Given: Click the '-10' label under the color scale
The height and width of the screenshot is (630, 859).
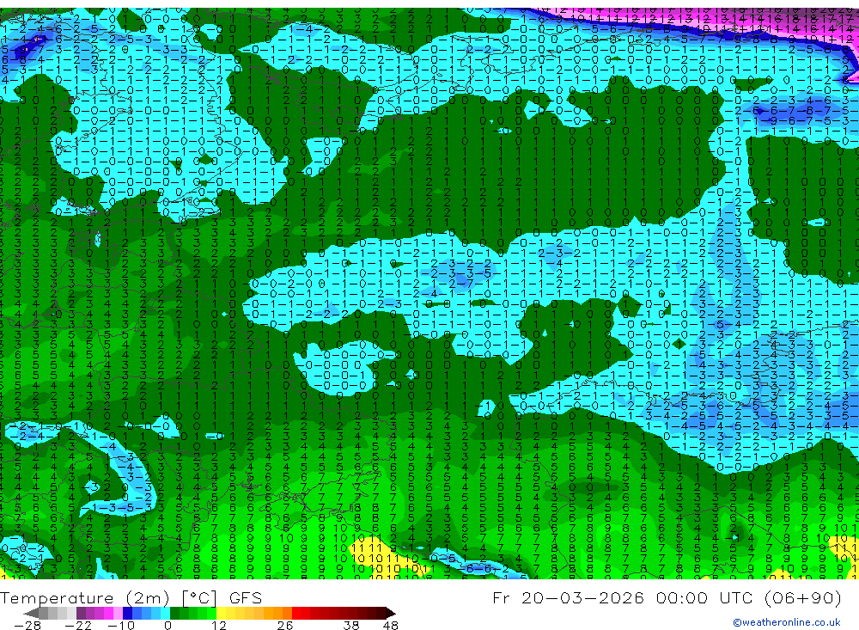Looking at the screenshot, I should click(x=120, y=625).
